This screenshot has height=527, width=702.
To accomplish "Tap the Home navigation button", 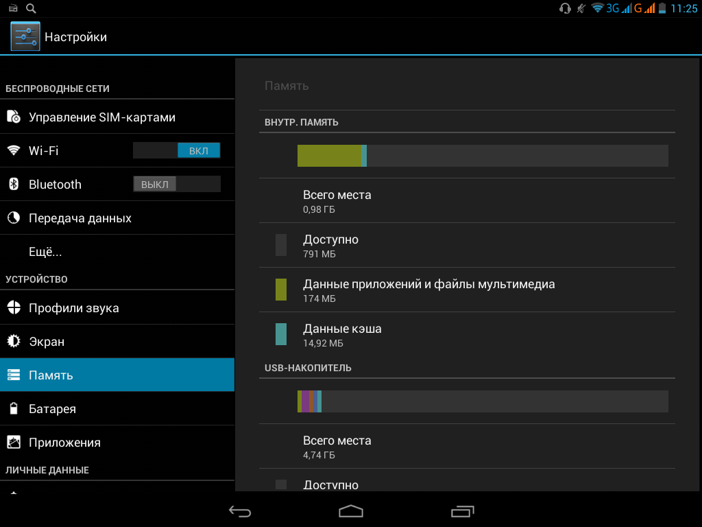I will coord(351,511).
